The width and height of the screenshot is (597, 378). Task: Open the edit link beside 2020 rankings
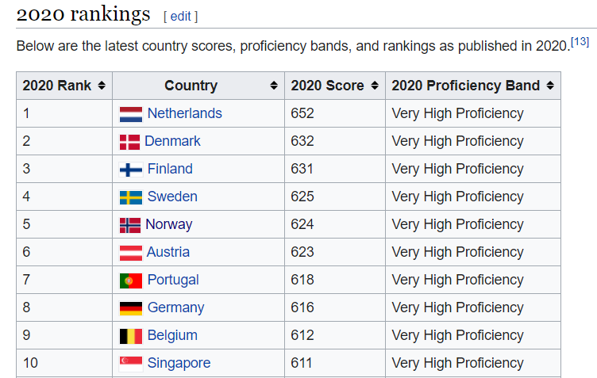pos(180,17)
